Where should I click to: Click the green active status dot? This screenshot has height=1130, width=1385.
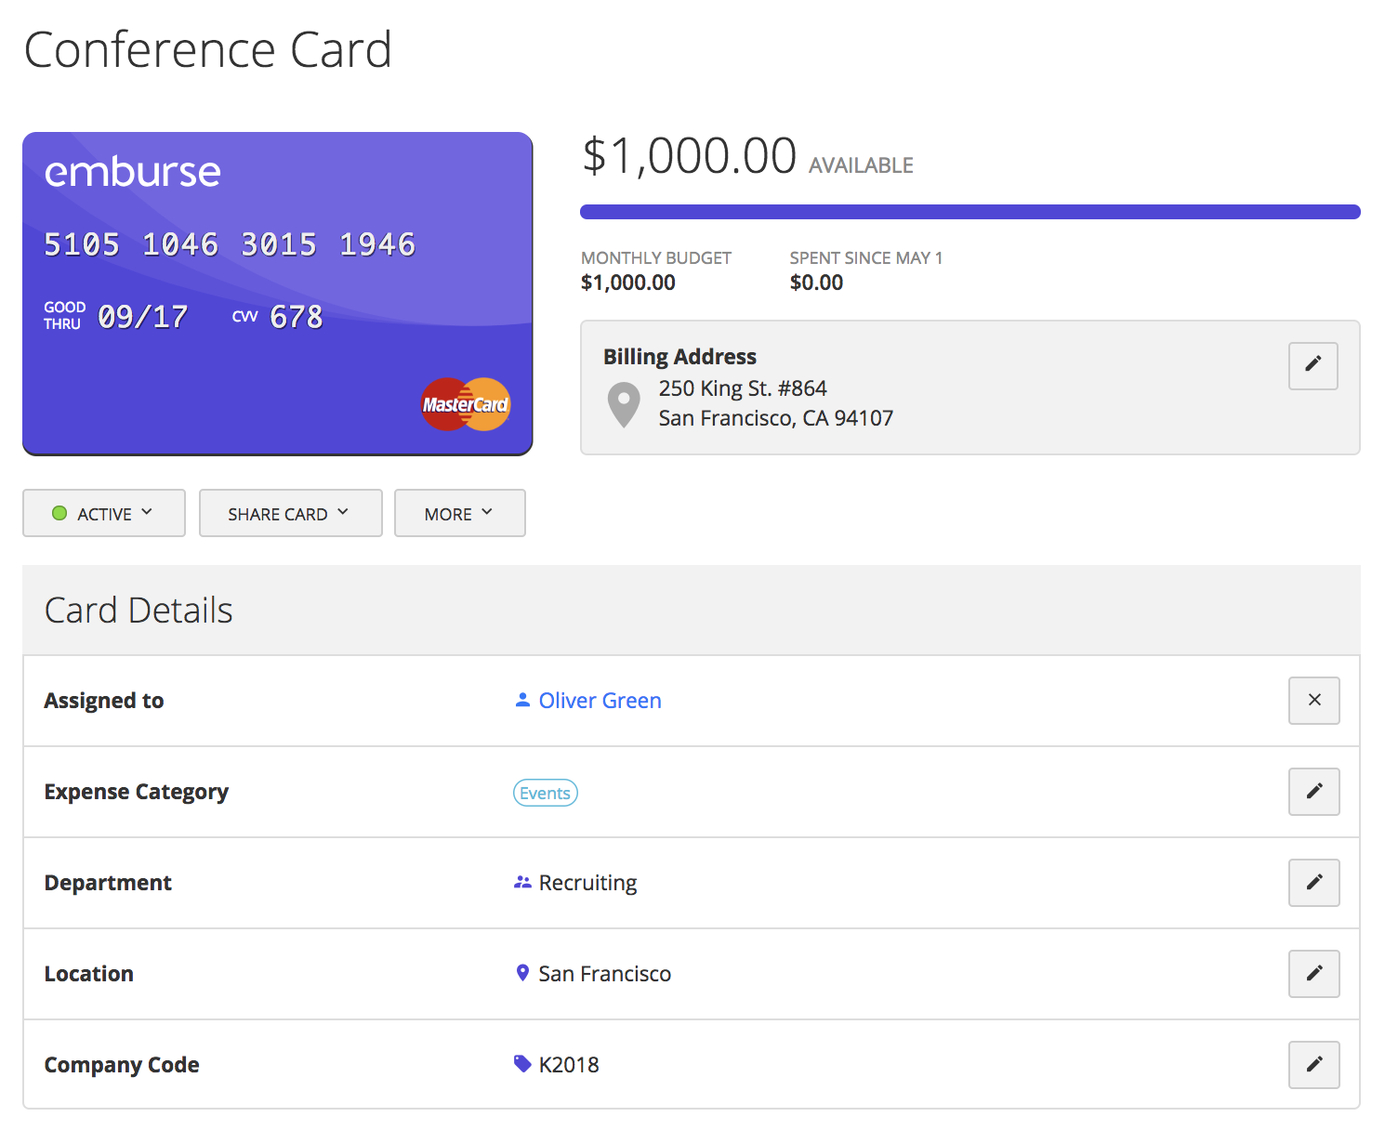pyautogui.click(x=59, y=513)
